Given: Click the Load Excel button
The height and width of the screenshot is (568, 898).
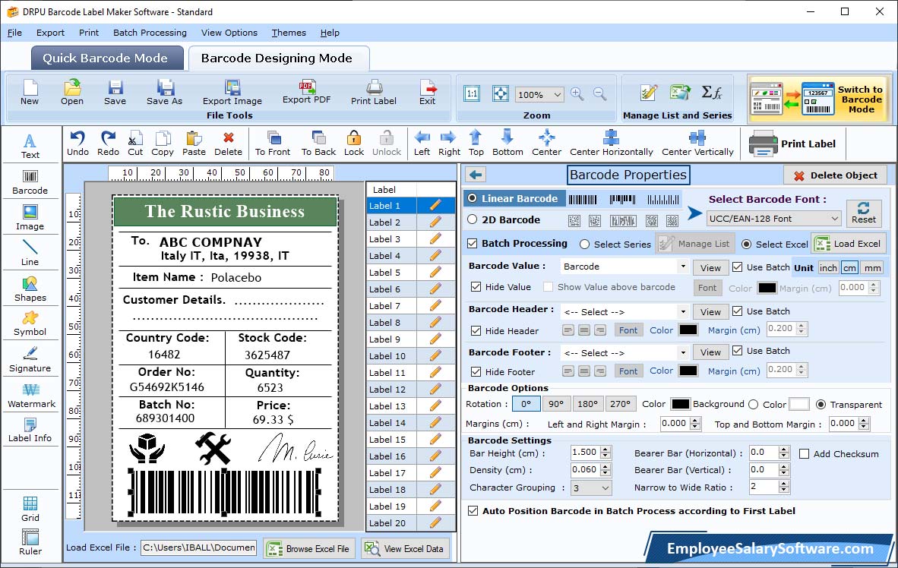Looking at the screenshot, I should point(849,243).
